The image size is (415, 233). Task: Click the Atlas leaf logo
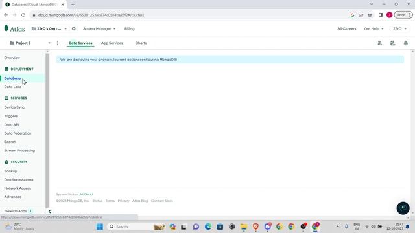6,28
